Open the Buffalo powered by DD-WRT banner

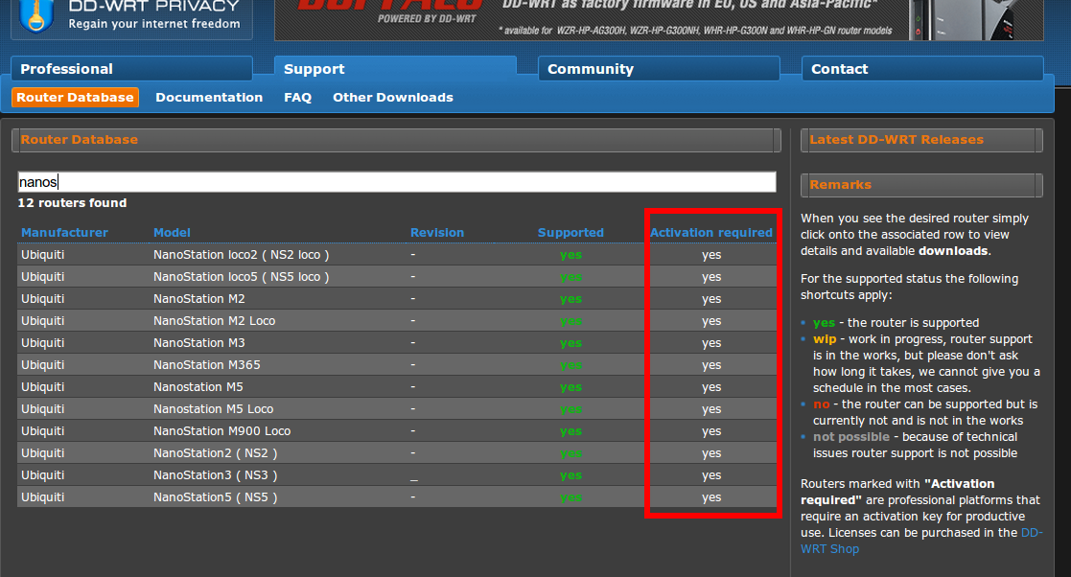[x=659, y=19]
